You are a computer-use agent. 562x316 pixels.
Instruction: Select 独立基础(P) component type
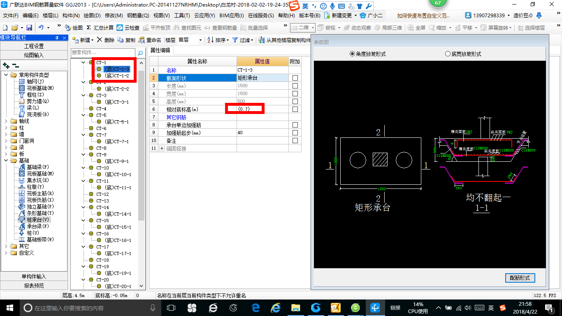(x=37, y=207)
